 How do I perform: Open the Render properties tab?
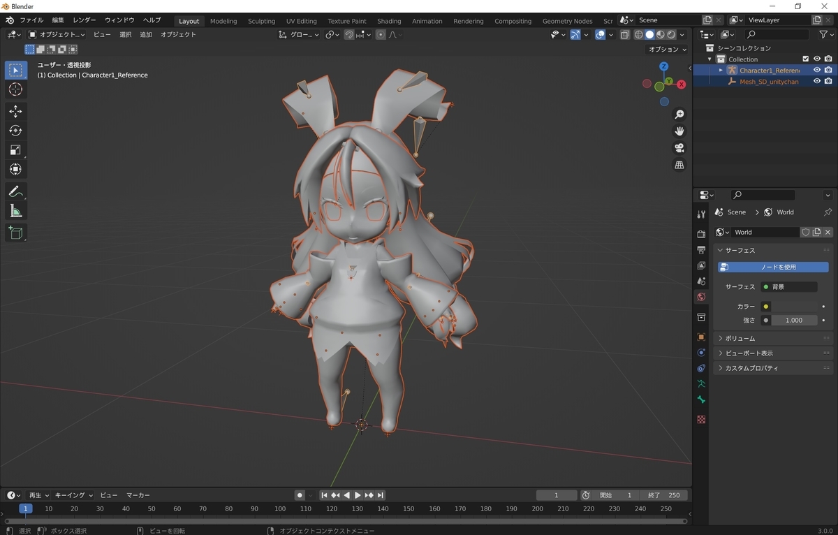tap(701, 234)
